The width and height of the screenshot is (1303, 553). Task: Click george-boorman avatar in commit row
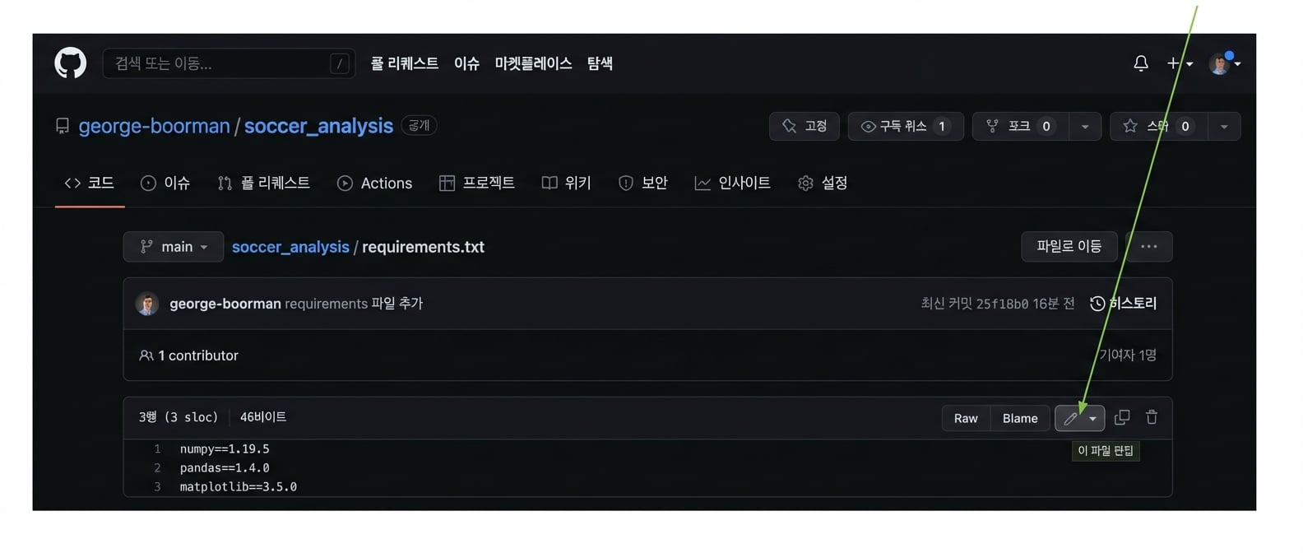[x=147, y=304]
